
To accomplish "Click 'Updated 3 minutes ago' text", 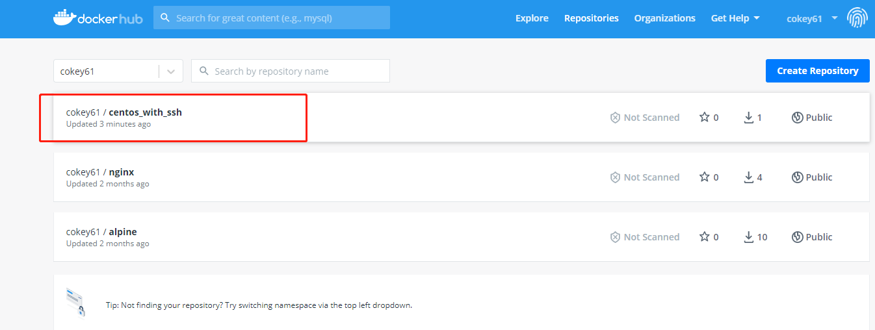I will coord(109,124).
